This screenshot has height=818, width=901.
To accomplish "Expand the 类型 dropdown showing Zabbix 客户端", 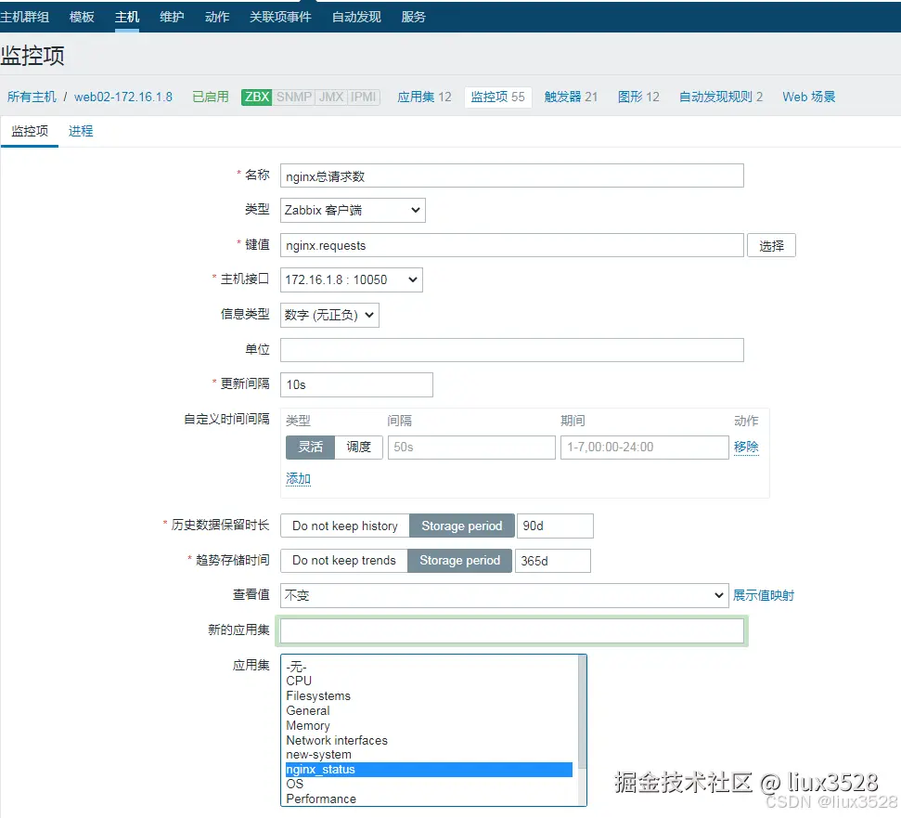I will (x=353, y=211).
